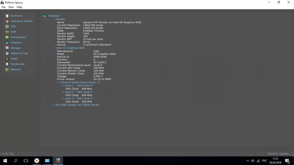Open the Network section icon
This screenshot has width=294, height=165.
click(x=7, y=70)
